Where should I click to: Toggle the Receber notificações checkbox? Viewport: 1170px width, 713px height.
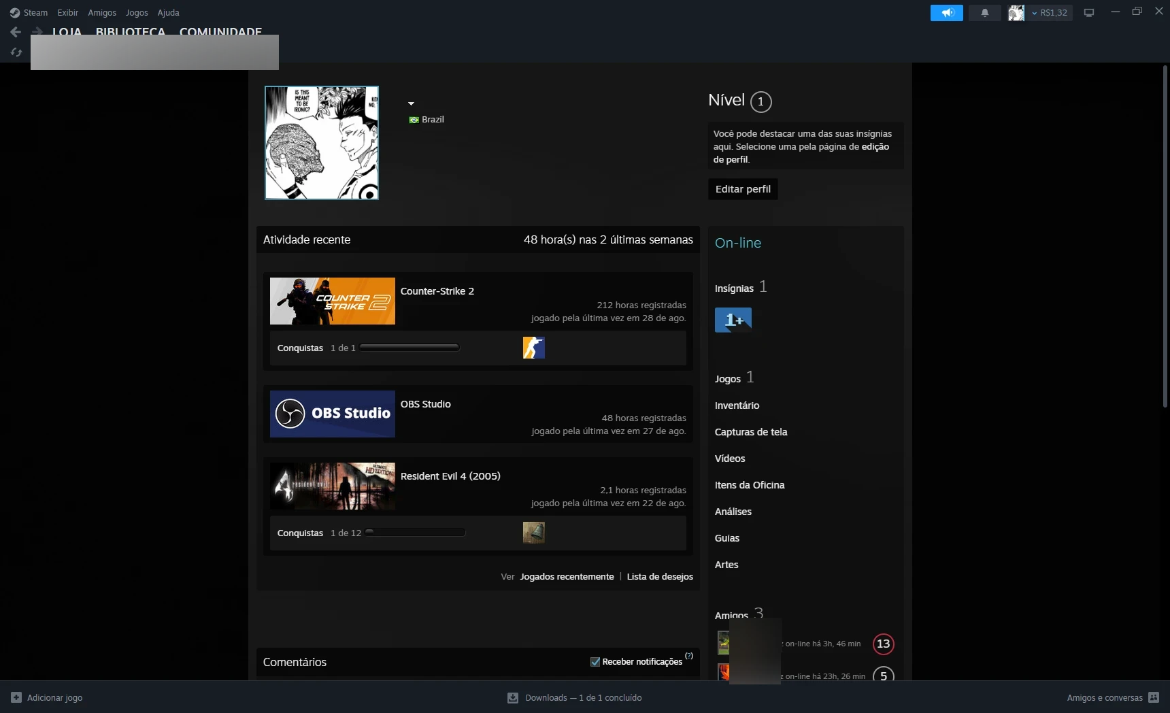[x=595, y=662]
